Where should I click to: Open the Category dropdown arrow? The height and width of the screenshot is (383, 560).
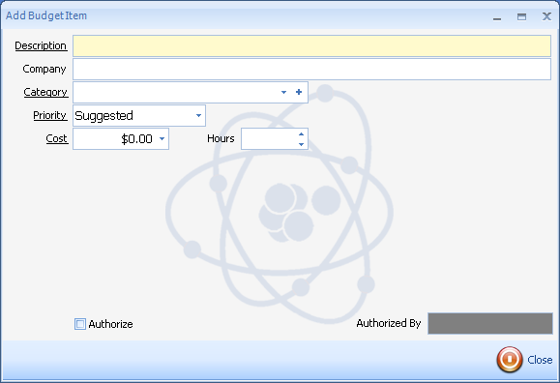point(283,92)
